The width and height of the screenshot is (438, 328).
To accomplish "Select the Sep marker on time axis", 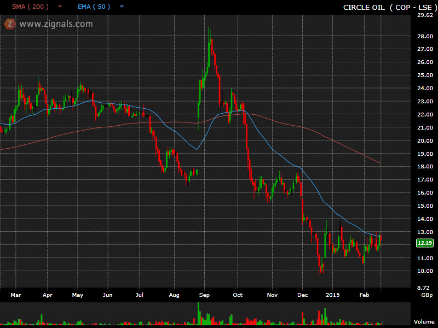I will pyautogui.click(x=204, y=295).
